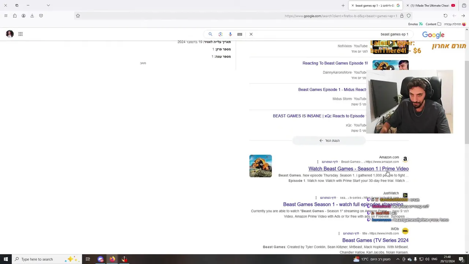Click the Reacting To Beast Games video thumbnail
The height and width of the screenshot is (264, 469).
coord(390,65)
